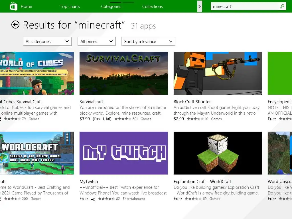The width and height of the screenshot is (292, 219).
Task: Click the 601 ratings count
Action: pyautogui.click(x=135, y=119)
